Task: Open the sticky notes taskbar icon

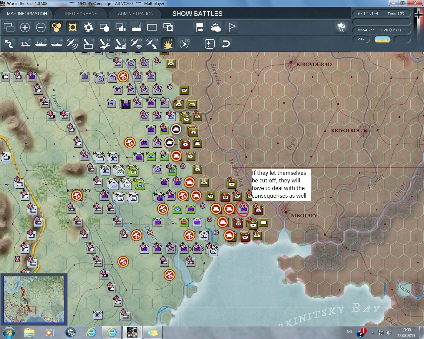Action: [152, 332]
